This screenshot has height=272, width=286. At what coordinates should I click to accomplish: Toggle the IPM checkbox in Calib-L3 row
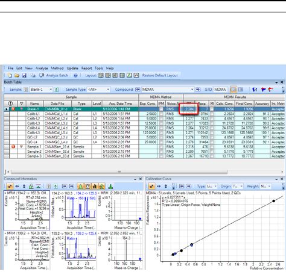pyautogui.click(x=161, y=123)
